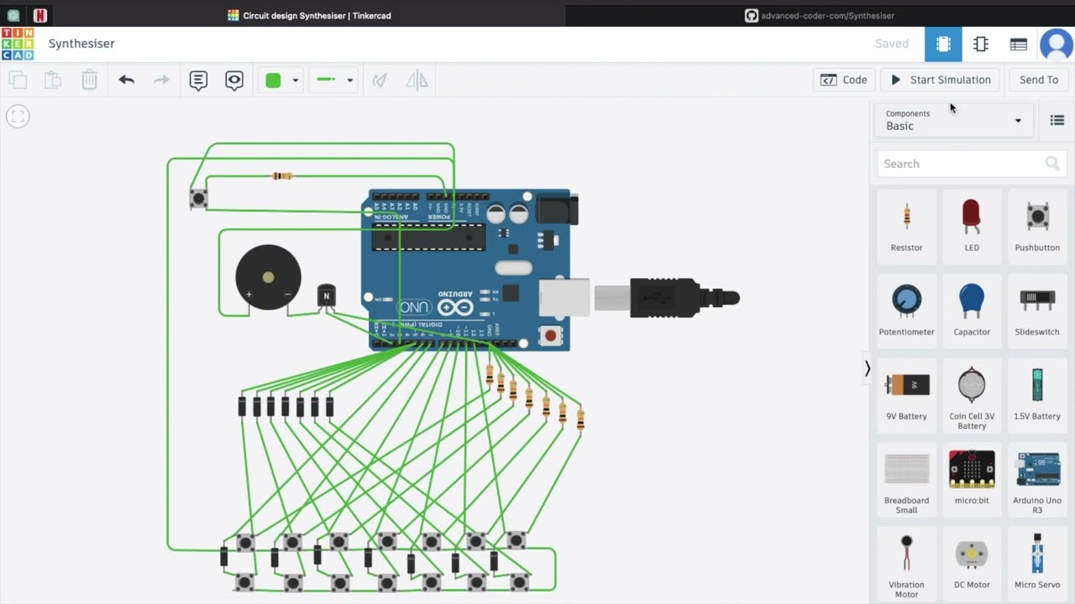The height and width of the screenshot is (604, 1075).
Task: Collapse the components side panel
Action: 868,368
